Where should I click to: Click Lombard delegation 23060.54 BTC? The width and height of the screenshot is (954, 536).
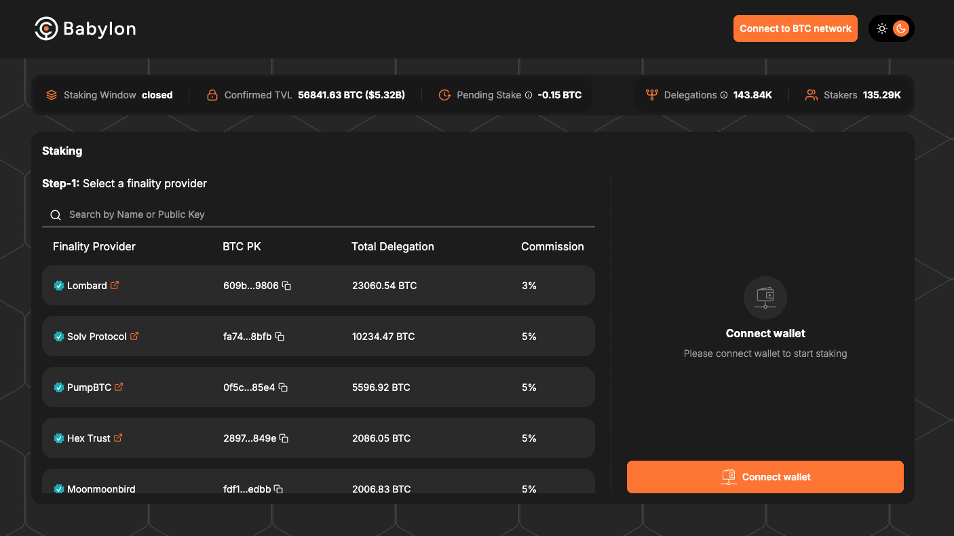385,286
